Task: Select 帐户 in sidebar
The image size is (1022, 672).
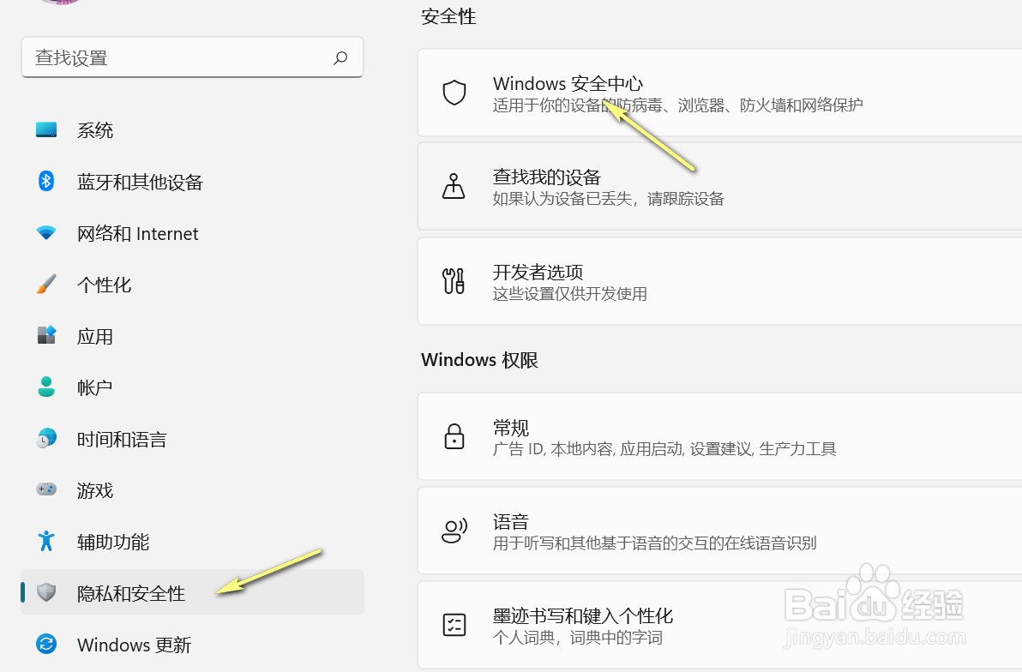Action: 192,387
